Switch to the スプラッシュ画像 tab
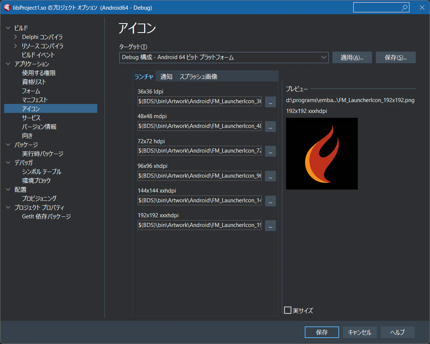430x344 pixels. pos(199,77)
